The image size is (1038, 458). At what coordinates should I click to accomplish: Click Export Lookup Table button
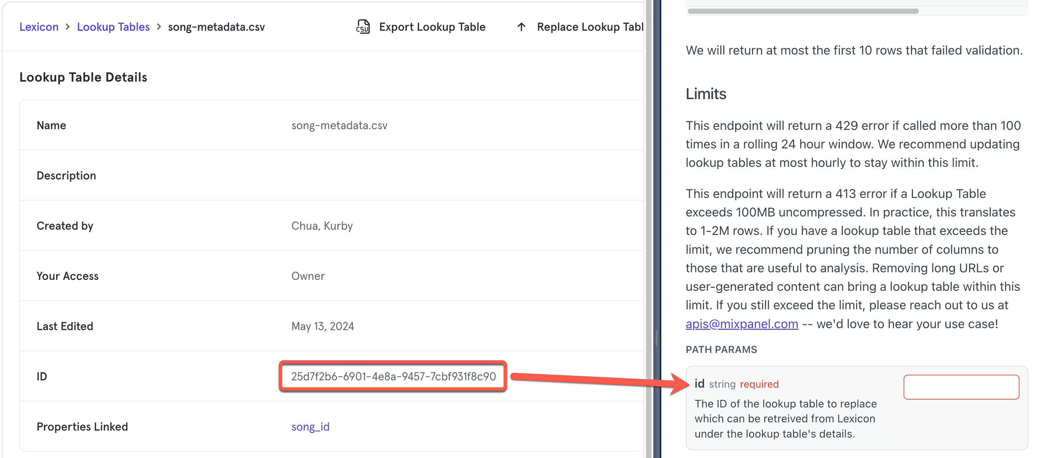432,27
